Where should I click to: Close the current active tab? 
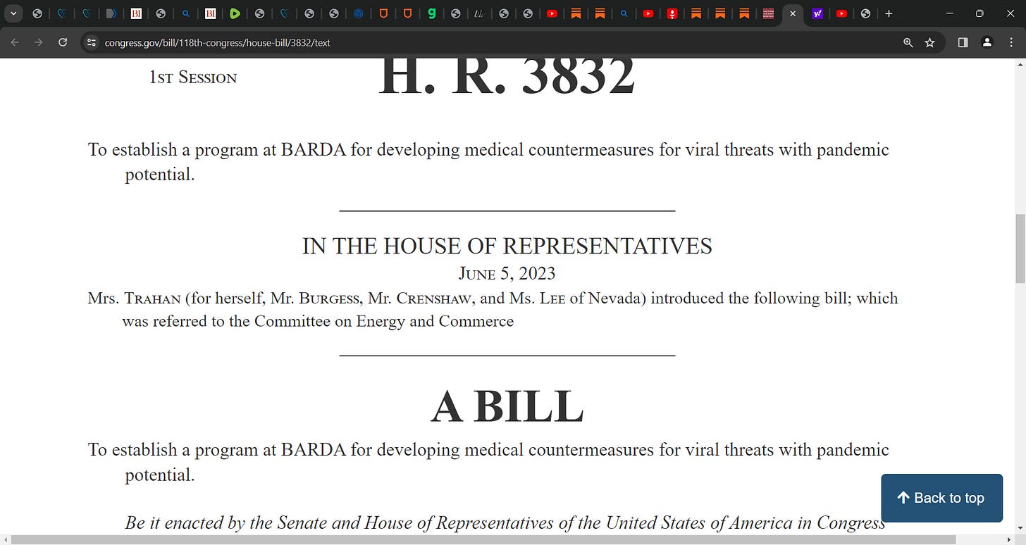coord(793,13)
